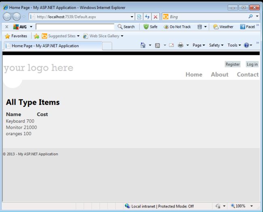Click the AVG trash can icon
Screen dimensions: 263x212
(x=199, y=27)
